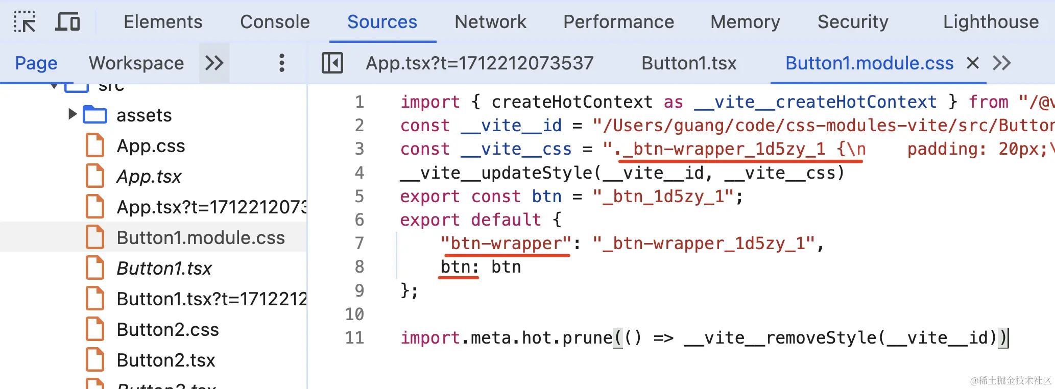Open the Performance panel tab
Viewport: 1055px width, 389px height.
pos(618,22)
